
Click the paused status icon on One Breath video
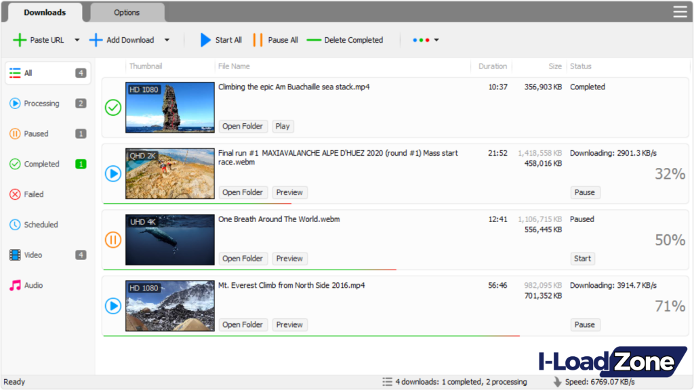pos(113,239)
